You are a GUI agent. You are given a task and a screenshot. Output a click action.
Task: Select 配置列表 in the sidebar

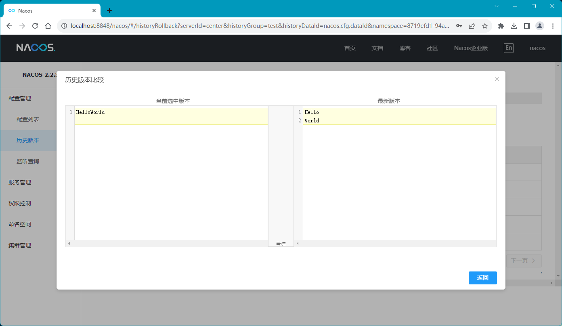28,119
